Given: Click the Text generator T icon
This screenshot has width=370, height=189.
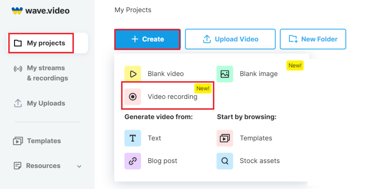Looking at the screenshot, I should coord(133,138).
